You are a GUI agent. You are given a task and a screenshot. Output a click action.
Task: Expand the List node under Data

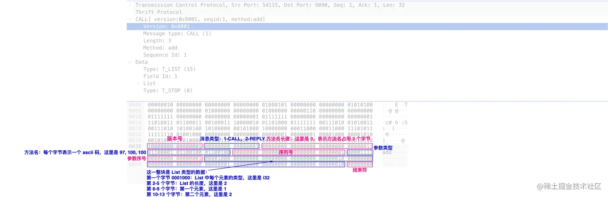point(138,84)
